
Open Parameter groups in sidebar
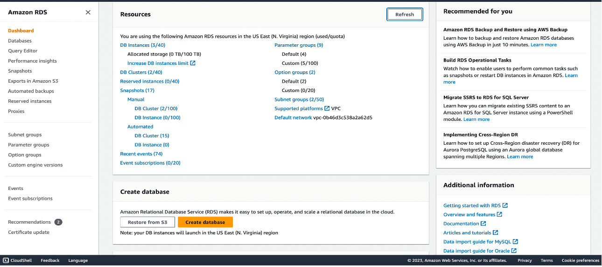pyautogui.click(x=28, y=145)
